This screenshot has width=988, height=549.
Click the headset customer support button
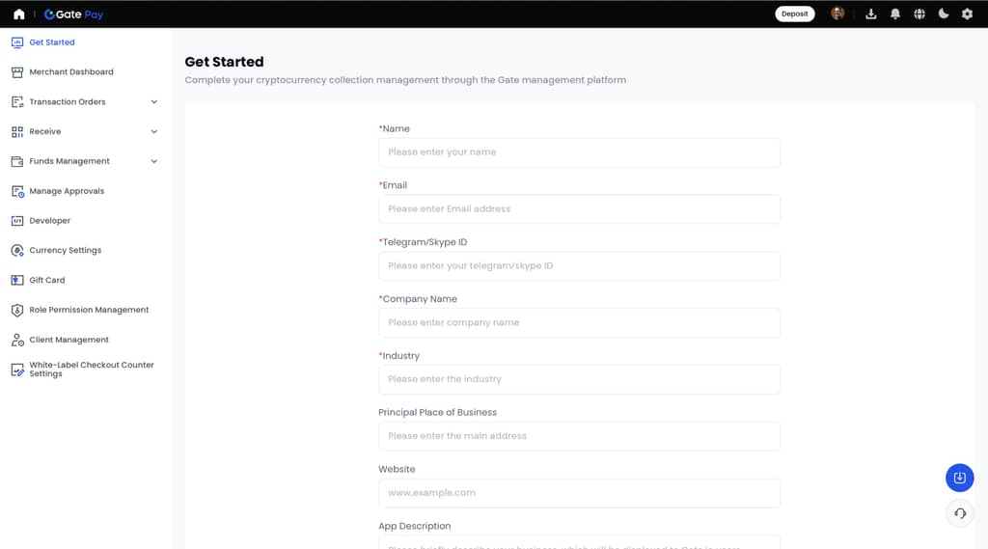click(959, 513)
